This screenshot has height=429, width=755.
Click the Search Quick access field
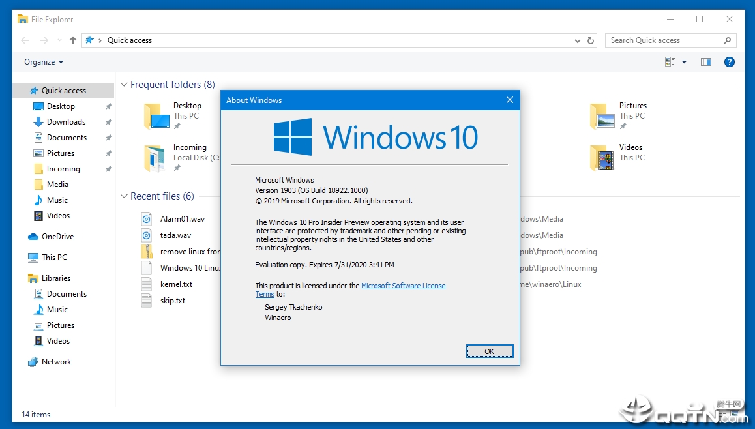(x=664, y=40)
